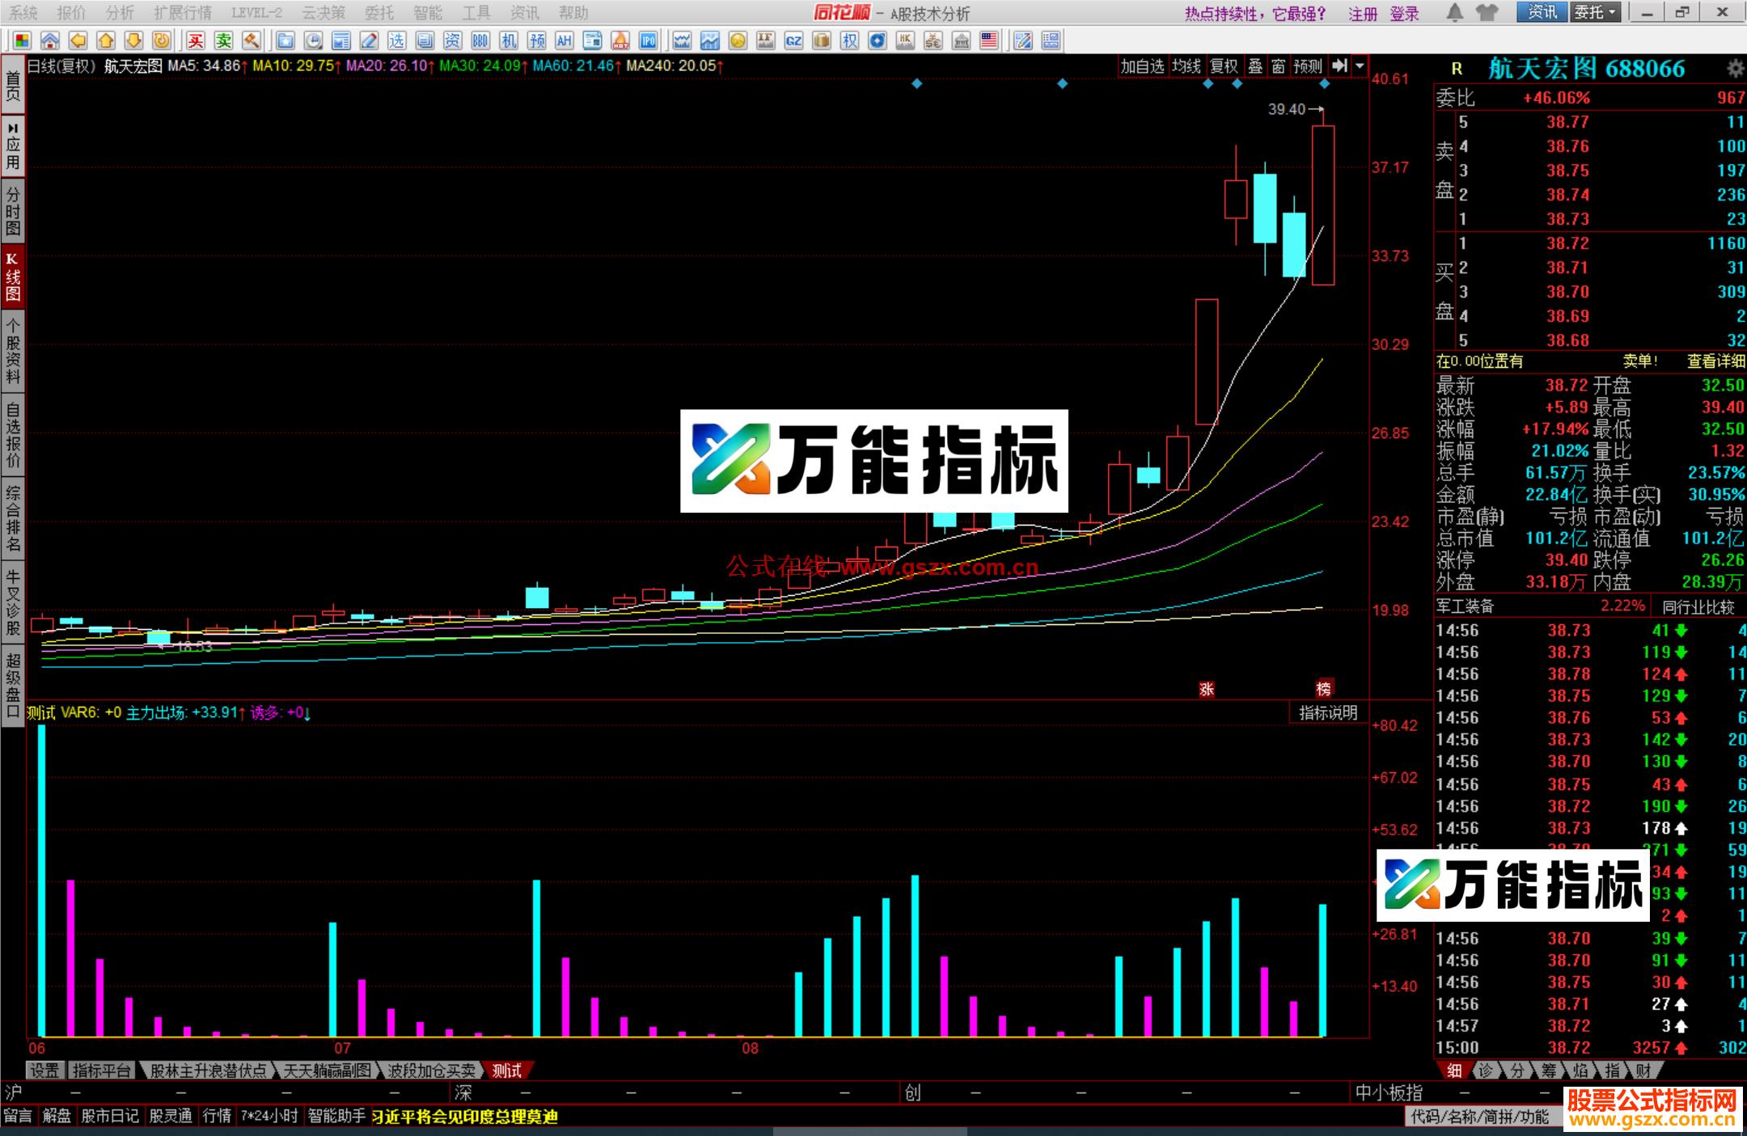Screen dimensions: 1747x1136
Task: Open settings gear beside stock name 688066
Action: pos(1735,69)
